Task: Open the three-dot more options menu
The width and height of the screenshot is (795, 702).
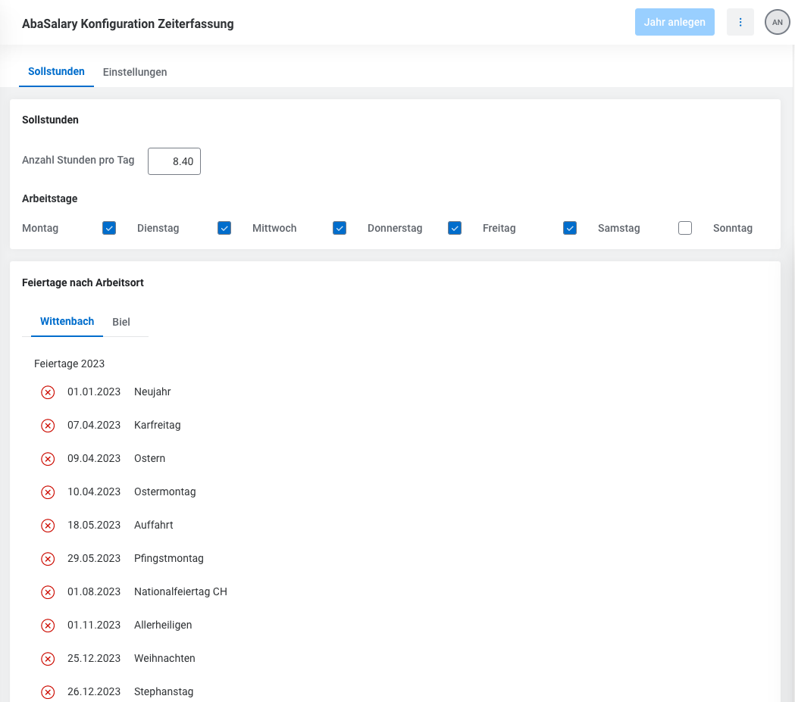Action: pyautogui.click(x=740, y=23)
